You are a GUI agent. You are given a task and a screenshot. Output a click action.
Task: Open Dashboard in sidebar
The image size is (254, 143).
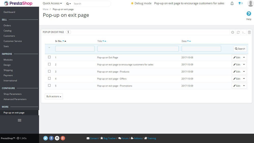pos(9,12)
